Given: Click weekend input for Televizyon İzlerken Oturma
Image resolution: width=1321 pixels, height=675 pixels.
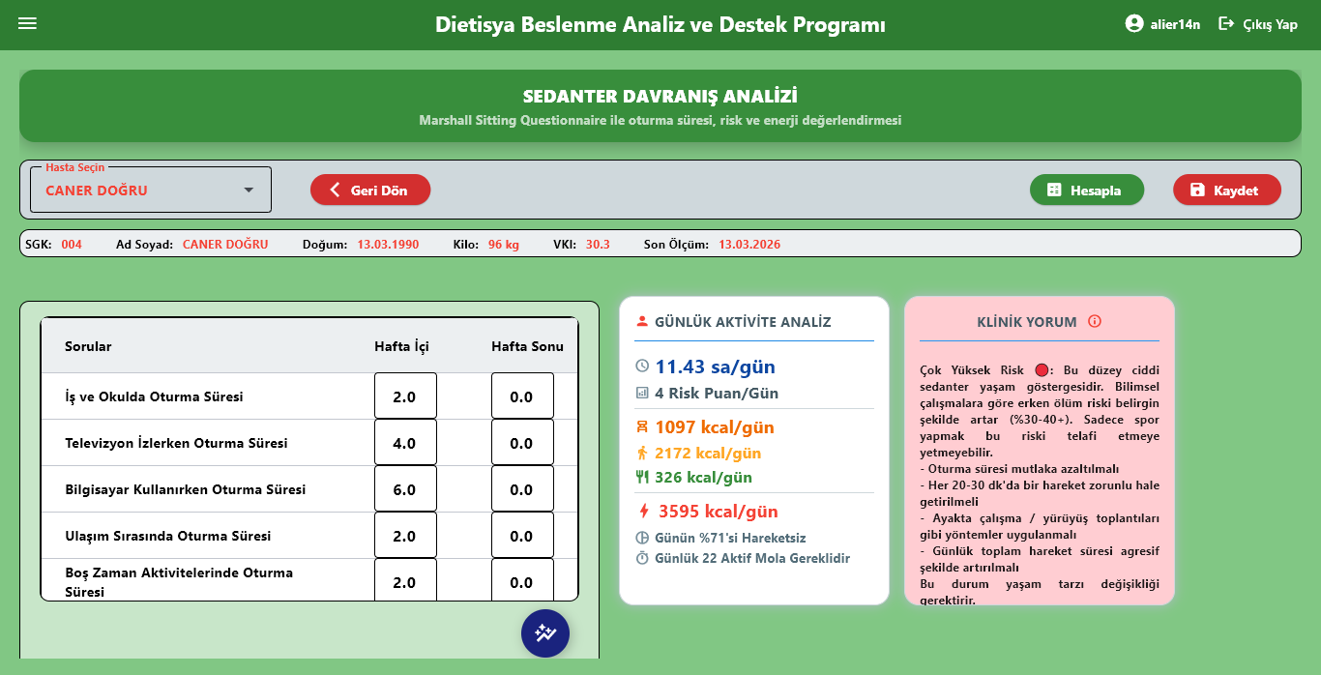Looking at the screenshot, I should coord(522,443).
